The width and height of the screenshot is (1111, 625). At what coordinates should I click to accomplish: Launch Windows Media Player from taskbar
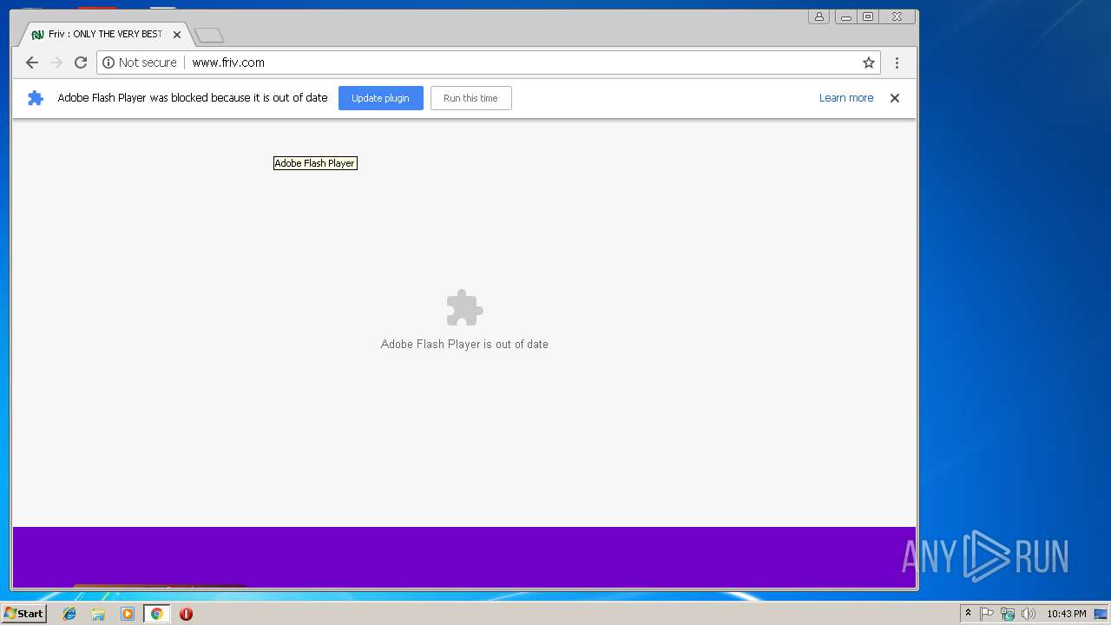click(128, 614)
